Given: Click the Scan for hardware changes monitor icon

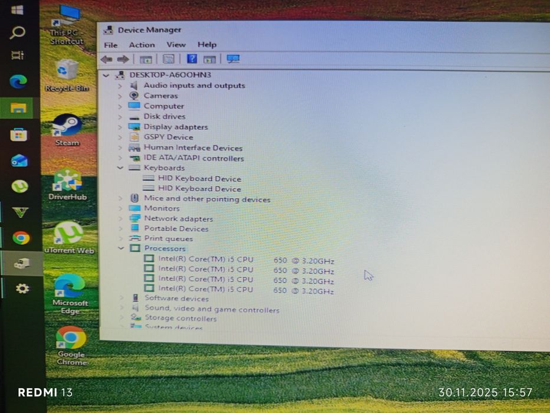Looking at the screenshot, I should point(233,59).
